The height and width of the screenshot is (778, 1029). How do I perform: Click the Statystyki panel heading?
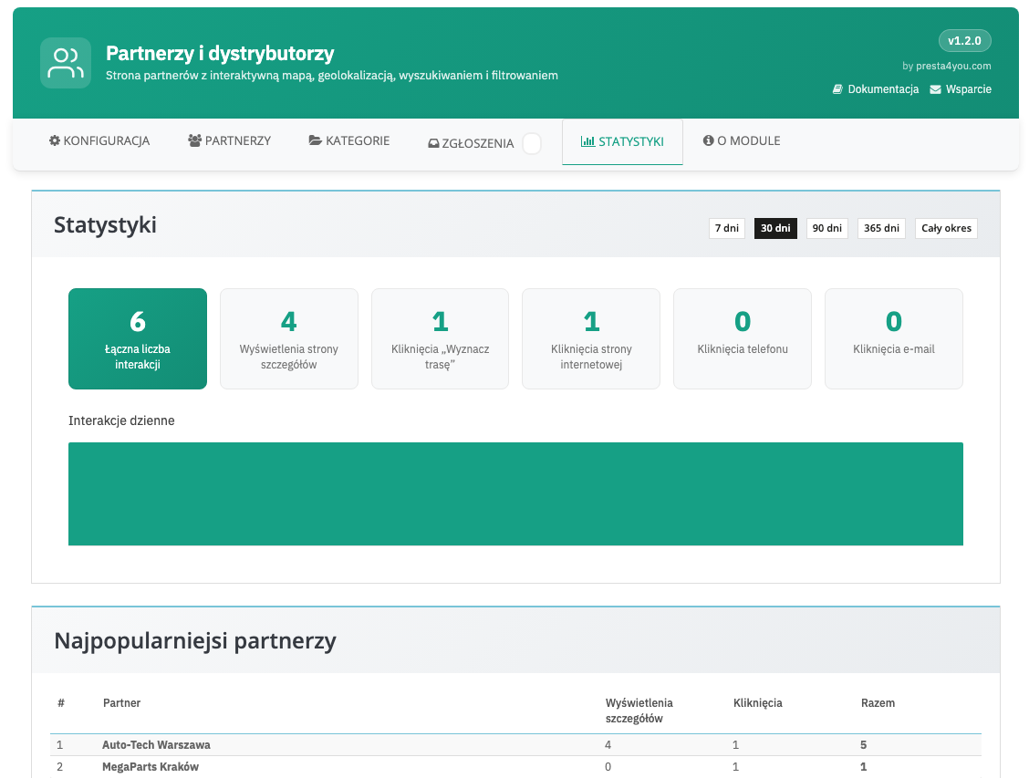coord(105,225)
